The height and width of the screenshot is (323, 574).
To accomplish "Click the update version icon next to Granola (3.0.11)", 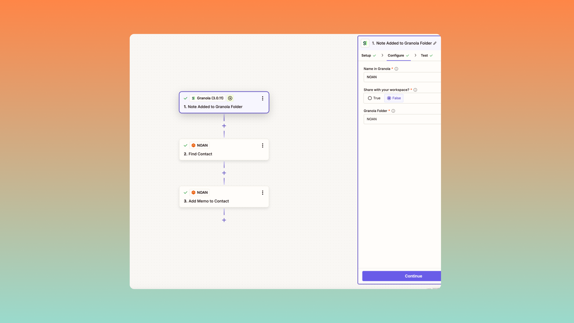I will pyautogui.click(x=230, y=98).
